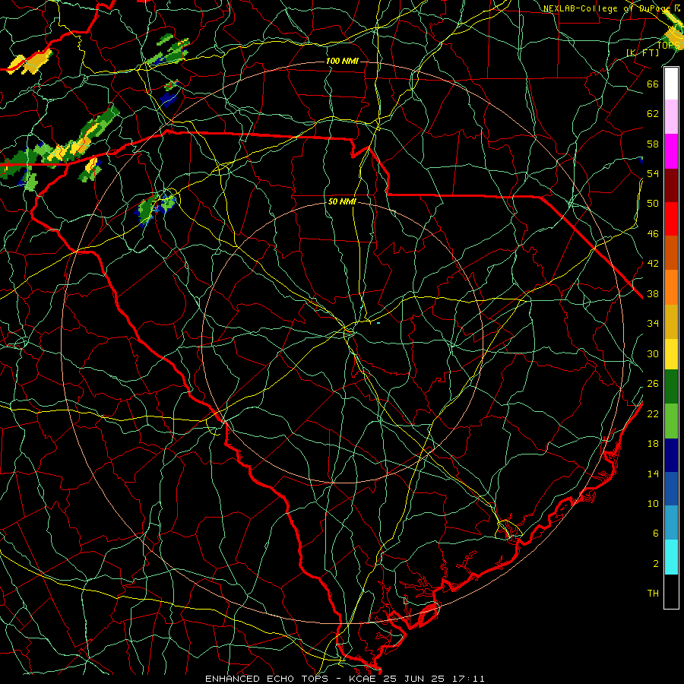Click the legend value 18
Screen dimensions: 684x684
(653, 444)
